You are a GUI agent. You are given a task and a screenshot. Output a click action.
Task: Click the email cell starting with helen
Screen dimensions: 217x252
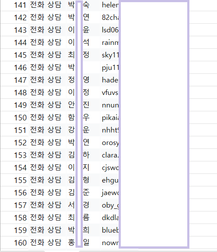coord(110,5)
